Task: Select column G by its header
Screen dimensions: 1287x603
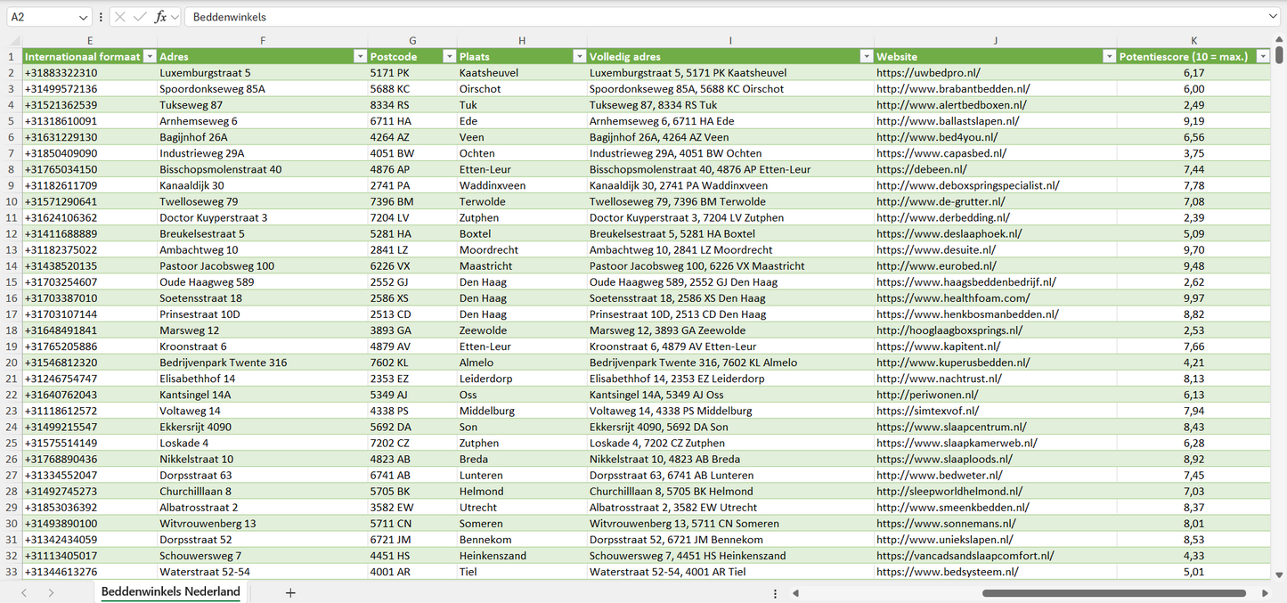Action: click(x=412, y=40)
